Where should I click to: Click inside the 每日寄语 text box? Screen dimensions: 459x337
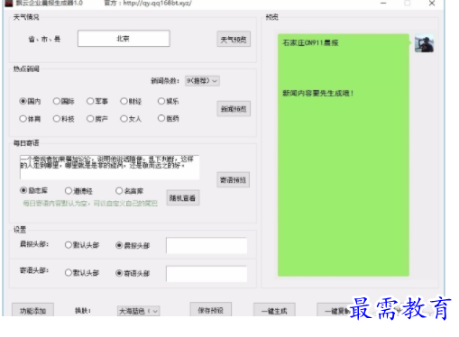click(109, 168)
